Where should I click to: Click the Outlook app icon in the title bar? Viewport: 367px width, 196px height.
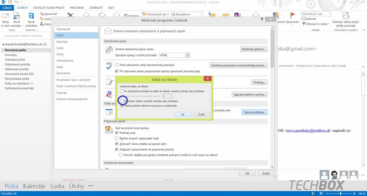pos(4,2)
